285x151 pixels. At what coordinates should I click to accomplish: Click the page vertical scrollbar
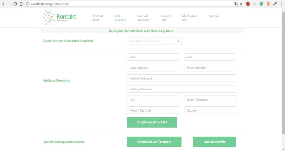click(x=283, y=73)
